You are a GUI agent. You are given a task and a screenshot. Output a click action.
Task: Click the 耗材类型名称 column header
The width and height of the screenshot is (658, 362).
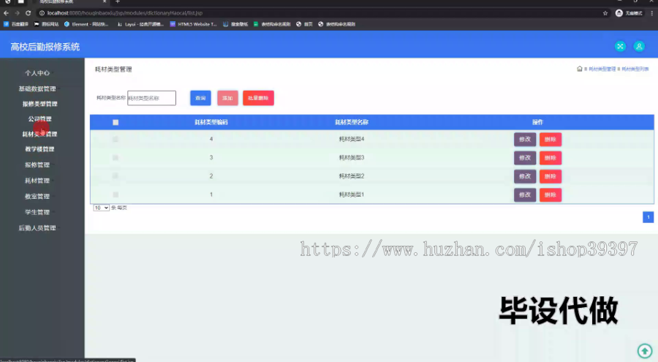pyautogui.click(x=352, y=122)
